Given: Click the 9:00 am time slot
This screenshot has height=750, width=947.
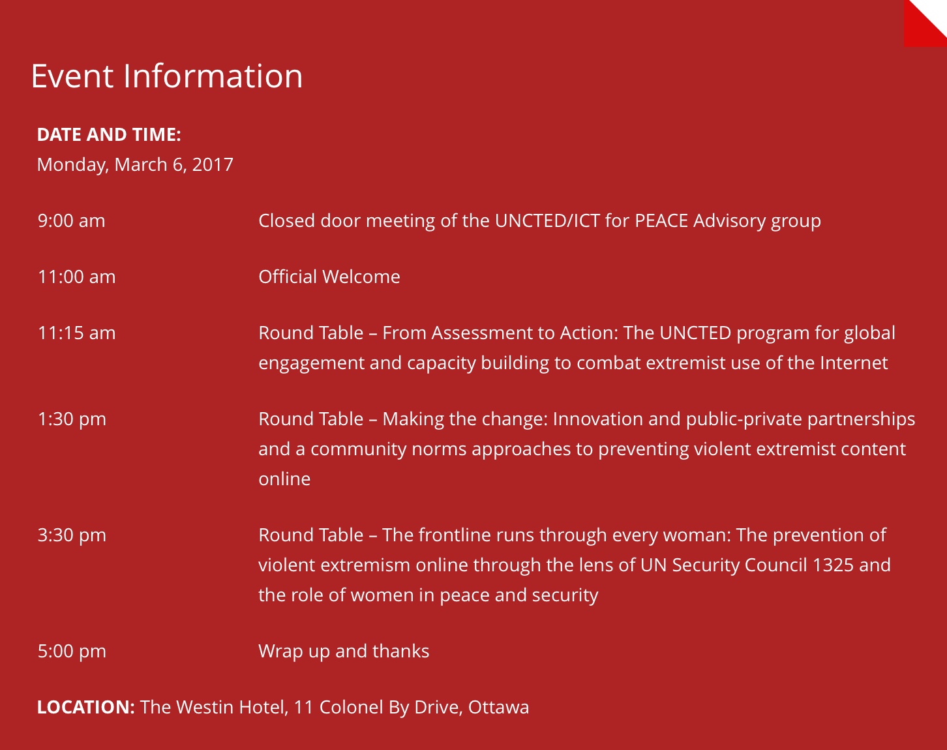Looking at the screenshot, I should (71, 221).
